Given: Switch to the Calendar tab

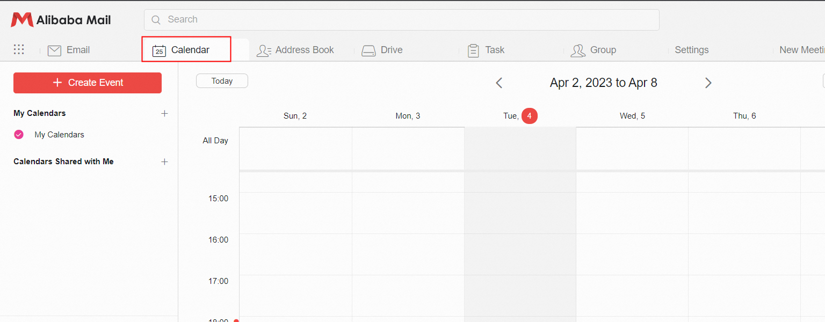Looking at the screenshot, I should (x=186, y=50).
